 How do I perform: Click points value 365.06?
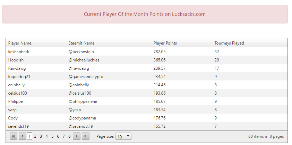point(160,60)
